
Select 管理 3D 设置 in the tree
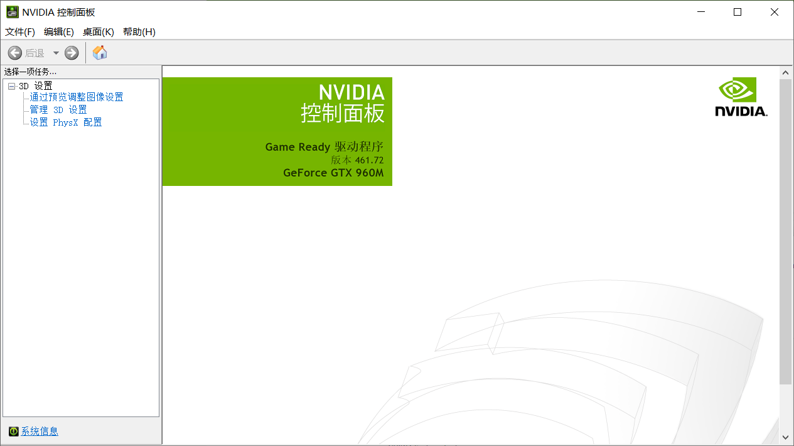tap(58, 110)
